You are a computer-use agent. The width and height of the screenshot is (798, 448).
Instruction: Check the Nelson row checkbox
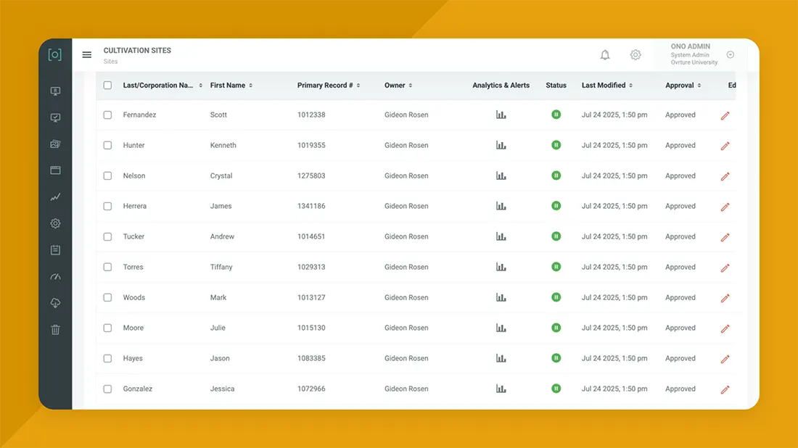click(107, 176)
